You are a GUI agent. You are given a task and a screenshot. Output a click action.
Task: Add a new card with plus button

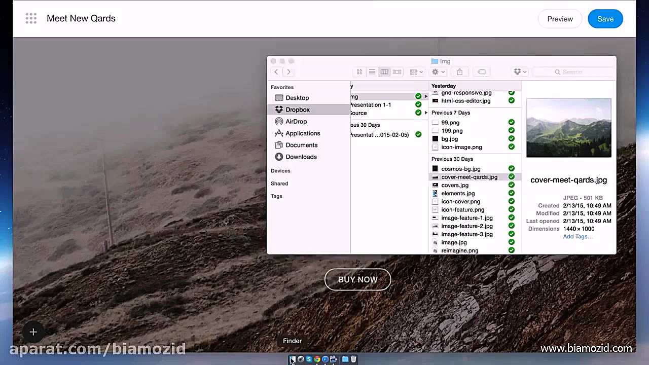33,332
